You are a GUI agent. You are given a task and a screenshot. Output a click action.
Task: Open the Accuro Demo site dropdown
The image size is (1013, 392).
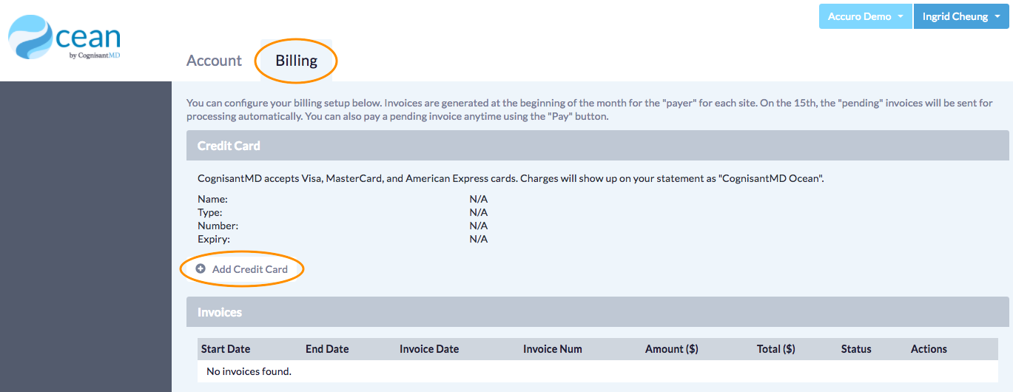864,16
